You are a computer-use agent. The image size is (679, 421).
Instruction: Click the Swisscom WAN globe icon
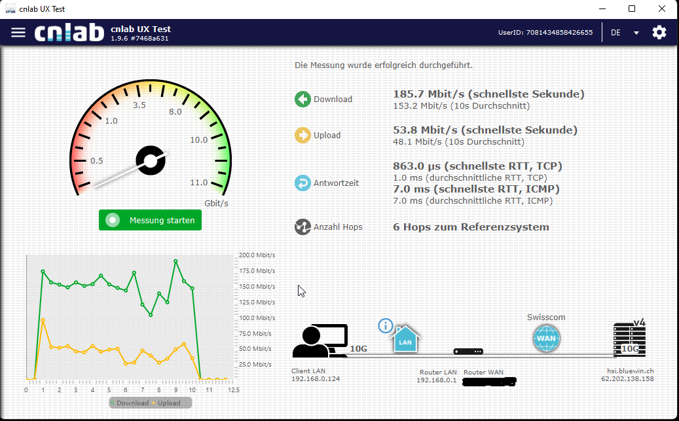(547, 340)
